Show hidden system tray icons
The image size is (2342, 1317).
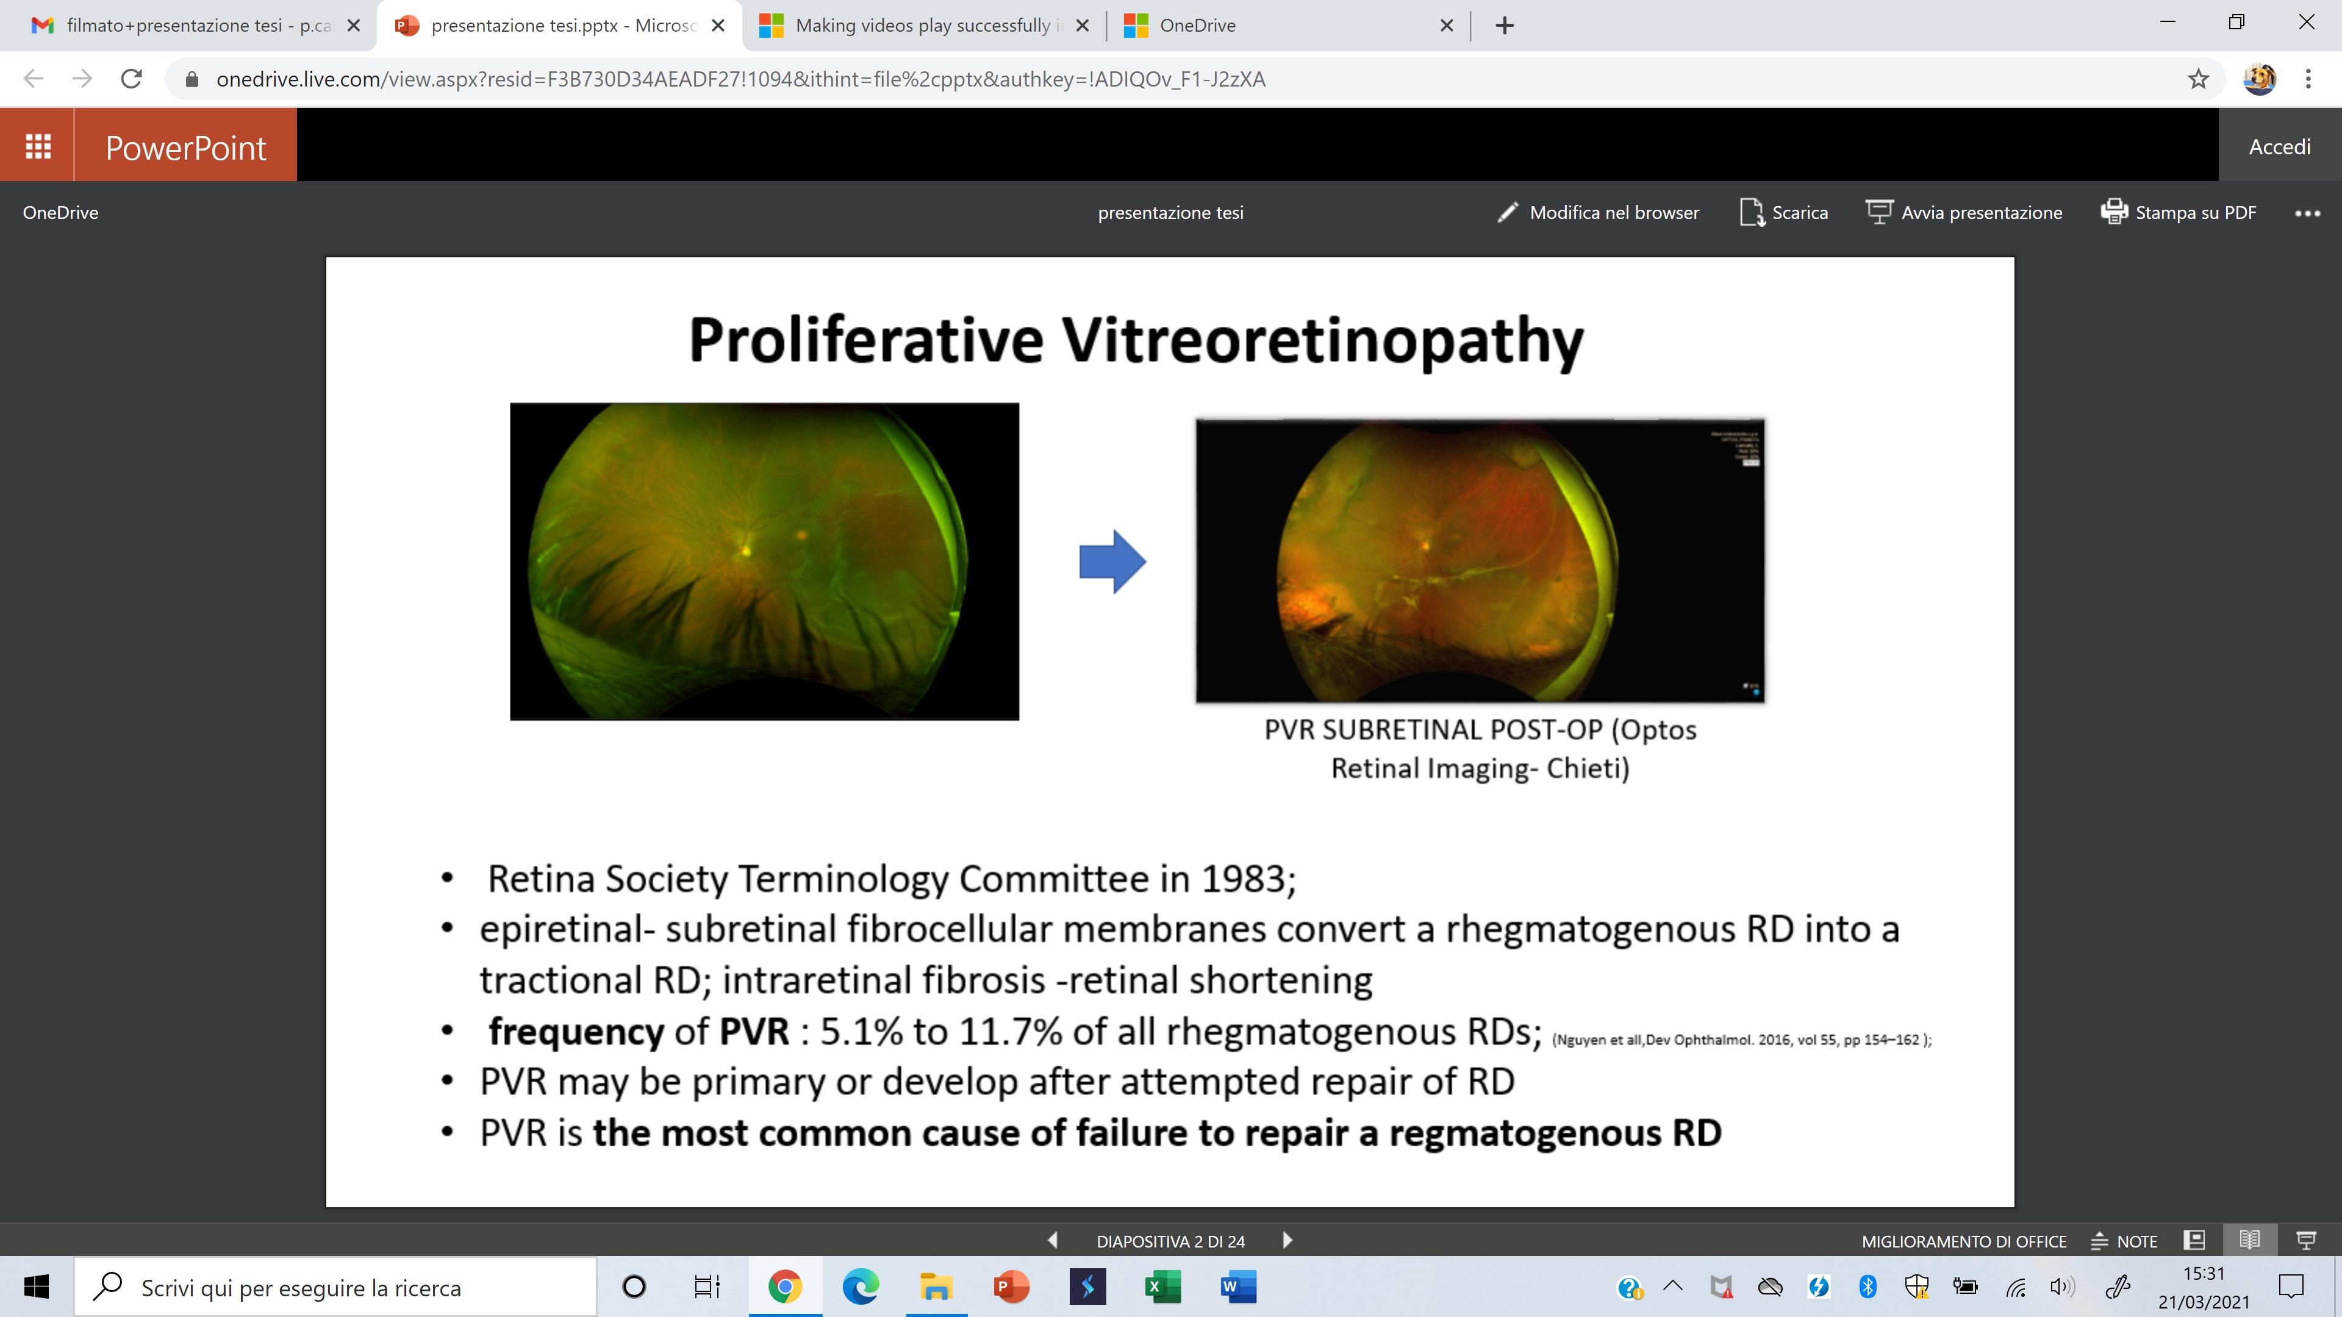(1672, 1286)
